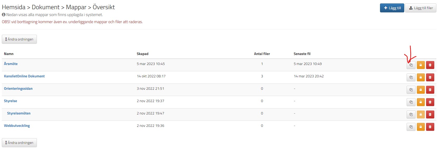This screenshot has height=150, width=439.
Task: Click the bottom Ändra ordningen button
Action: point(19,143)
